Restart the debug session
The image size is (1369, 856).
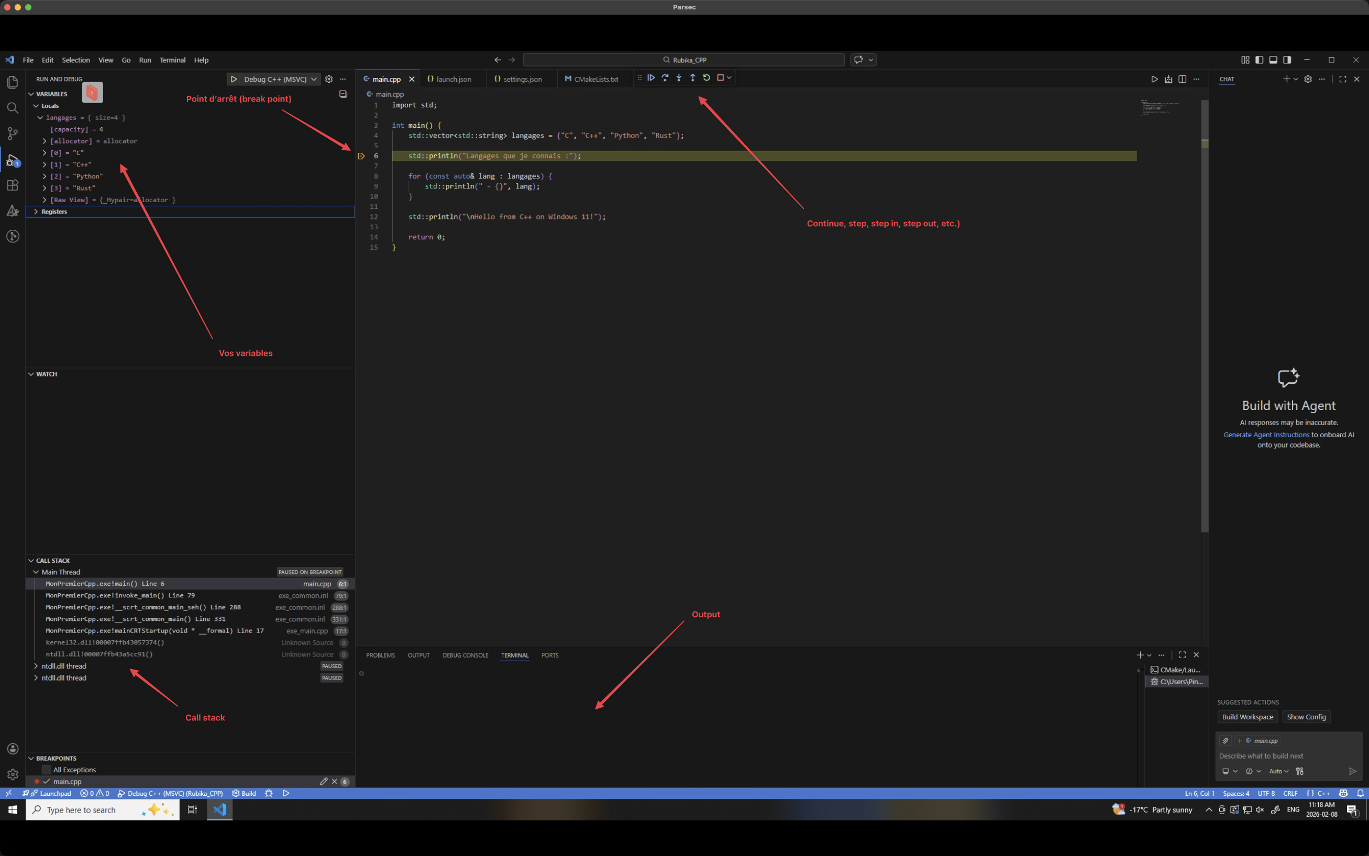point(706,77)
